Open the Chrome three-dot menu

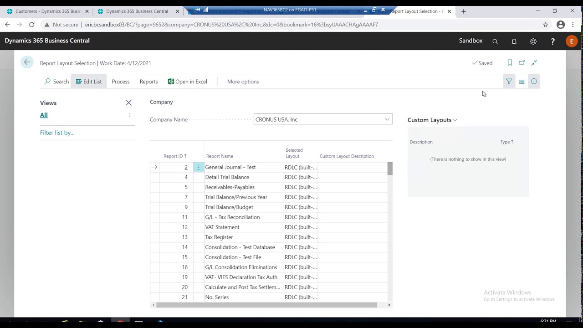click(573, 25)
